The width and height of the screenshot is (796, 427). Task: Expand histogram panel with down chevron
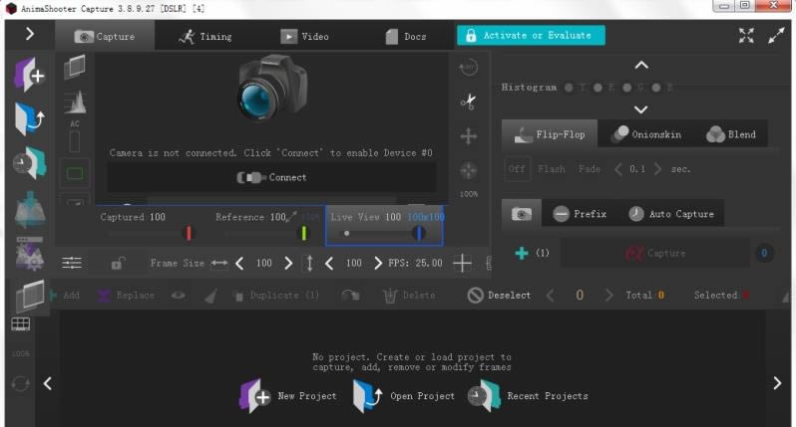[x=641, y=109]
